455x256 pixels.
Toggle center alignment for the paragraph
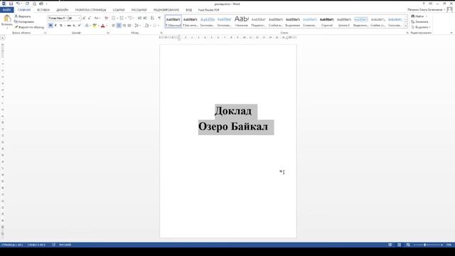[x=119, y=26]
